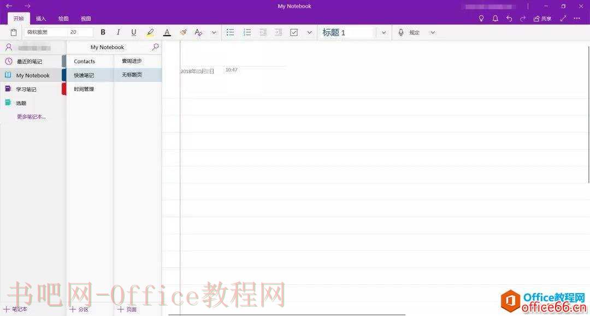Click the lightbulb Tell Me icon
The width and height of the screenshot is (590, 316).
coord(481,19)
